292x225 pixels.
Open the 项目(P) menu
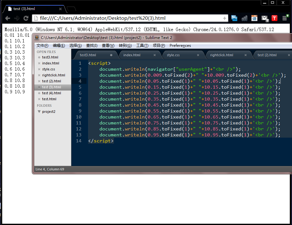(159, 46)
